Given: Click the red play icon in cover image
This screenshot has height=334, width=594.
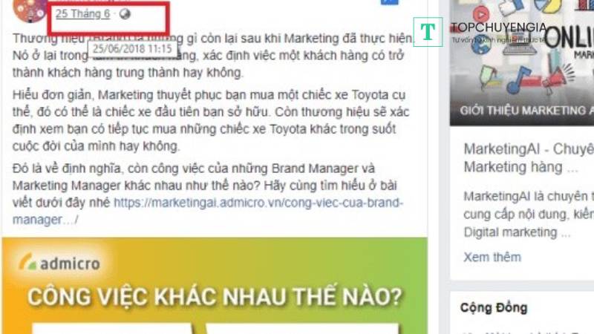Looking at the screenshot, I should click(480, 14).
